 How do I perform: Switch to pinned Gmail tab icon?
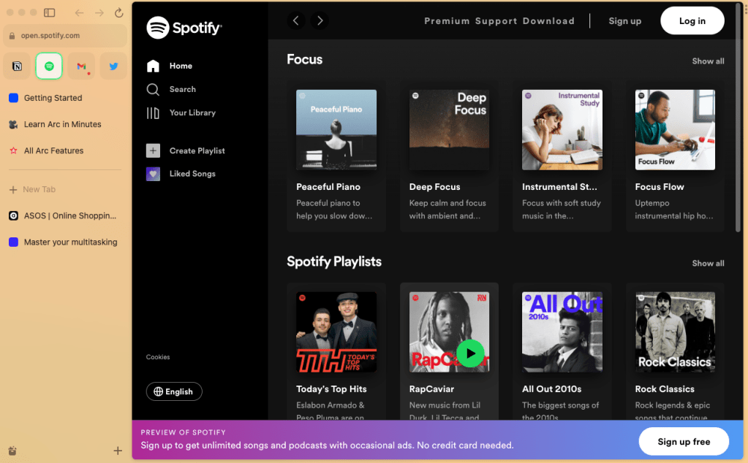[x=81, y=66]
